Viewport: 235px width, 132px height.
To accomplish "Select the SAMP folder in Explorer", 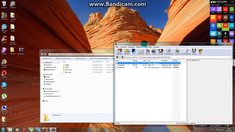I will point(67,67).
